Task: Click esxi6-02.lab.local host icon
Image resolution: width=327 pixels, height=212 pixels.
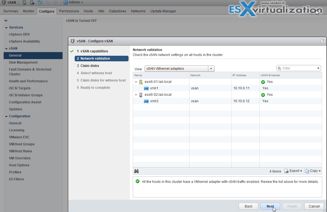Action: [141, 95]
